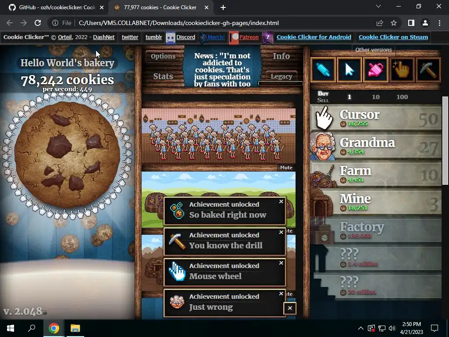Purchase a Mine building
This screenshot has width=449, height=337.
pos(376,203)
